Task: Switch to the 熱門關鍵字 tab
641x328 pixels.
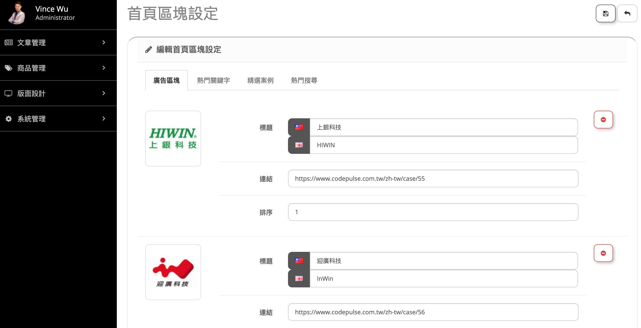Action: (214, 80)
